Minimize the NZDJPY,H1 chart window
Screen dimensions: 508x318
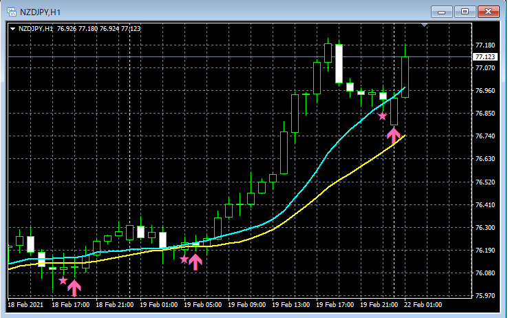[442, 12]
